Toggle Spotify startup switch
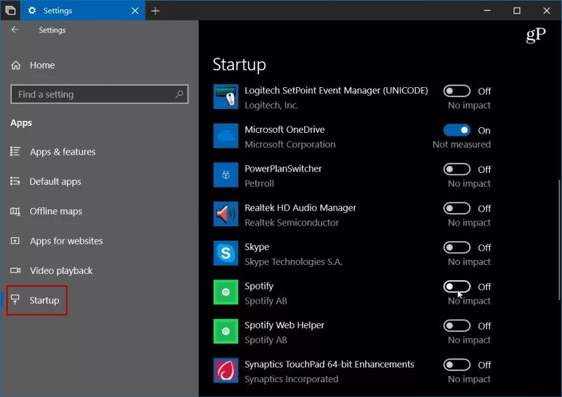This screenshot has height=397, width=562. pyautogui.click(x=457, y=287)
